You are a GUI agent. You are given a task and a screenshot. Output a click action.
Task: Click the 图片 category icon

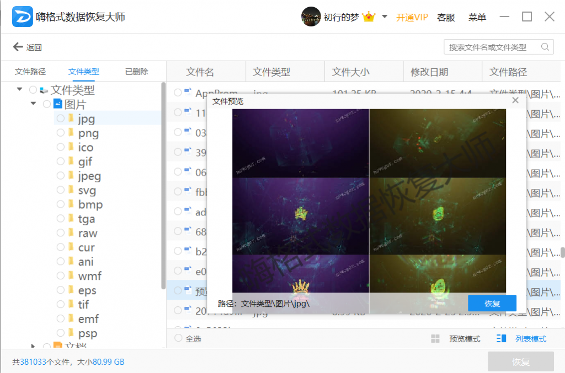pos(57,104)
